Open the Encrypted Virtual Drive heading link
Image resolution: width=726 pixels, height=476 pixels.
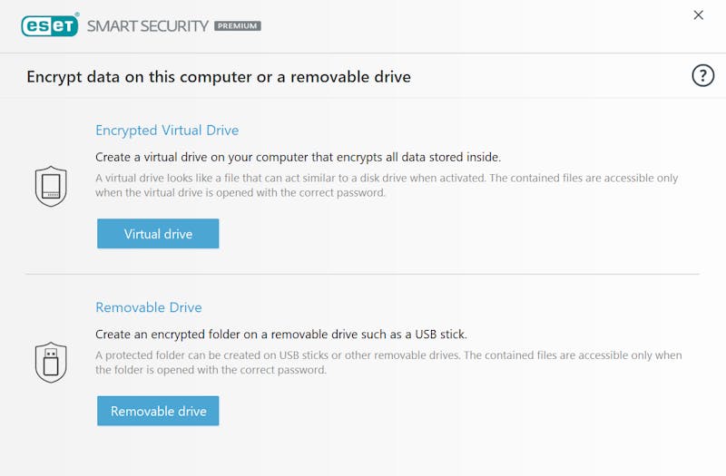pyautogui.click(x=167, y=131)
